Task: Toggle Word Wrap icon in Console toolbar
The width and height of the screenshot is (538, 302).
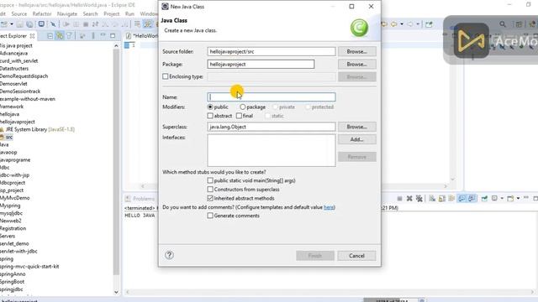Action: coord(451,199)
